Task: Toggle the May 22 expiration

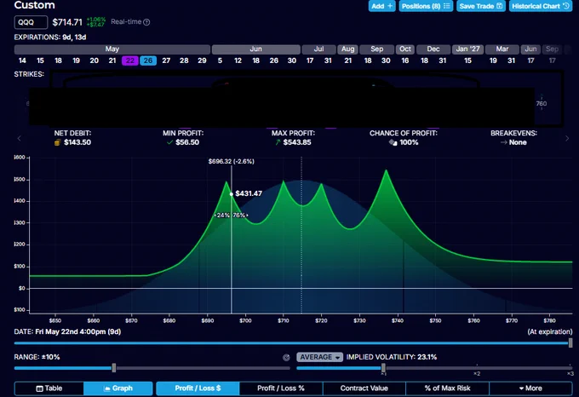Action: tap(130, 60)
